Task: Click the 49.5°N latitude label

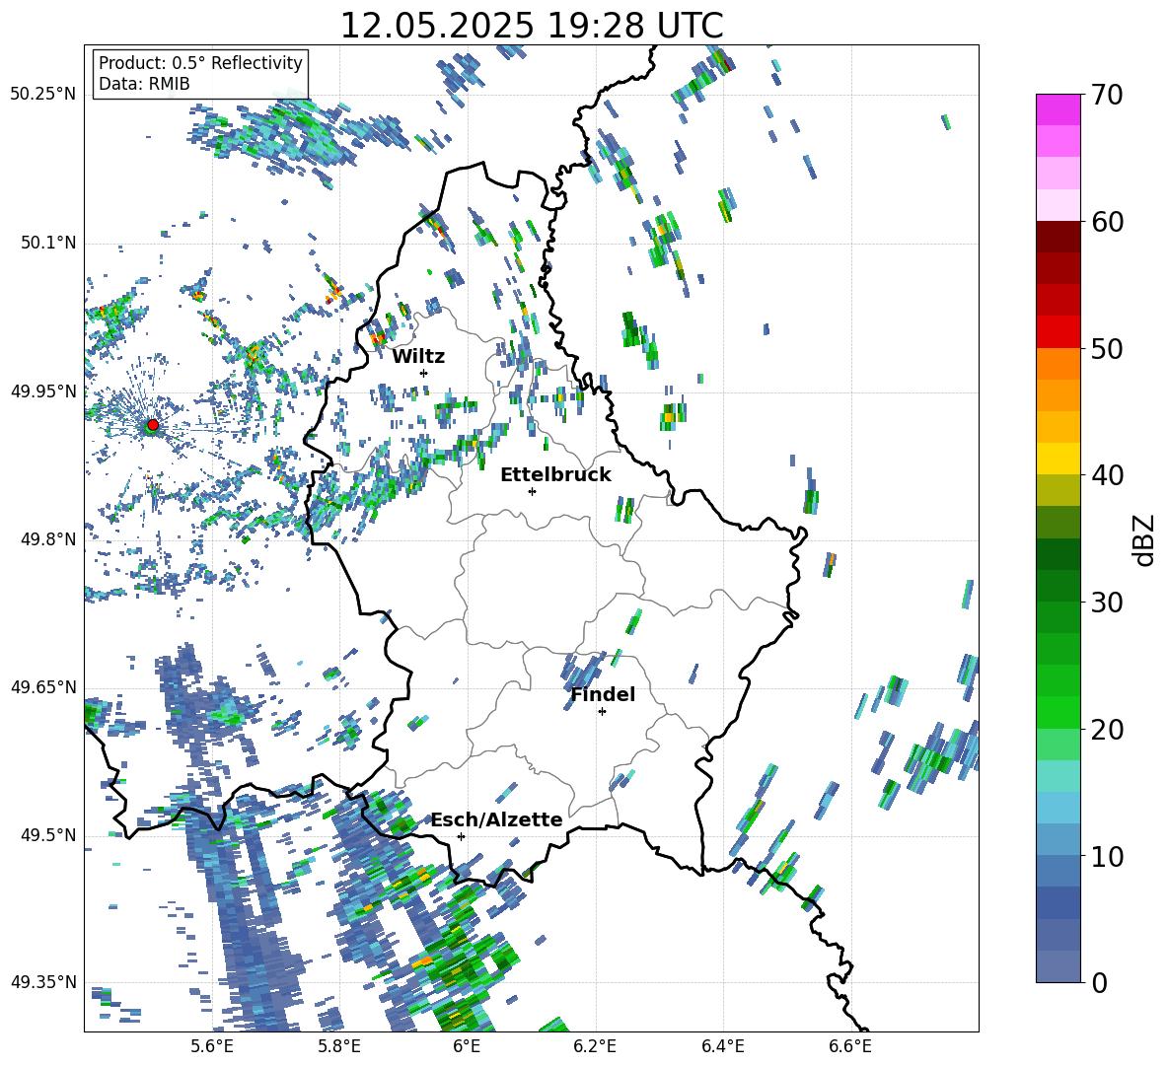Action: point(47,834)
